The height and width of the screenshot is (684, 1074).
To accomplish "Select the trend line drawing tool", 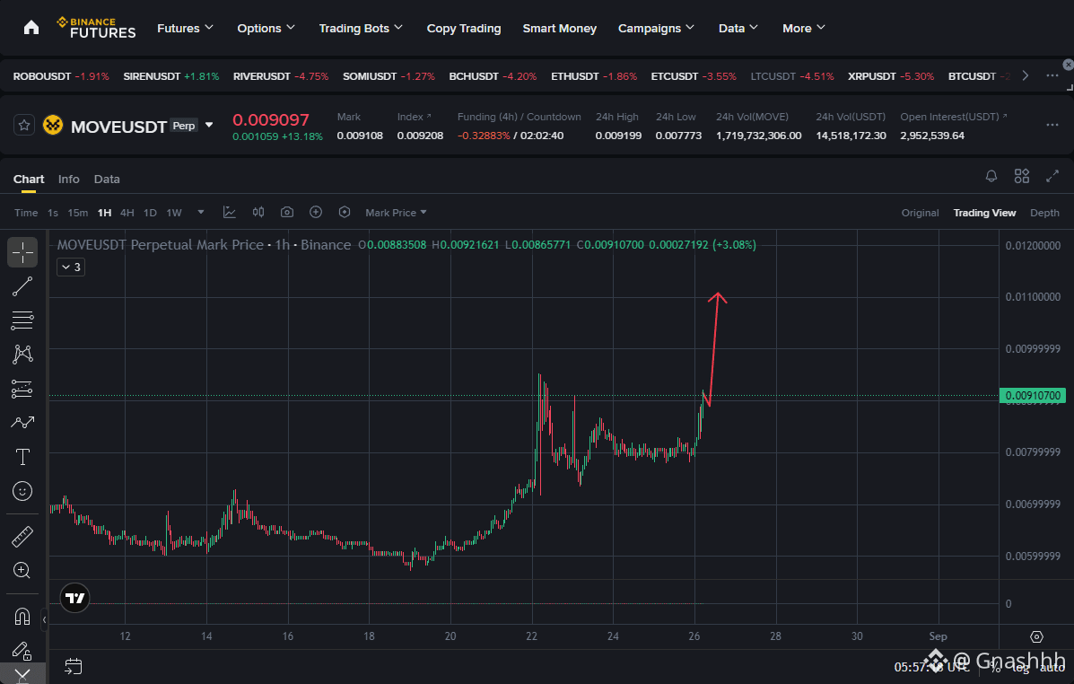I will [x=22, y=286].
